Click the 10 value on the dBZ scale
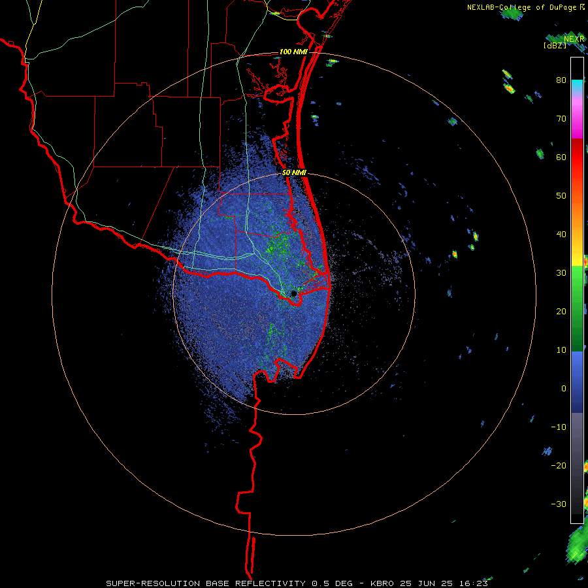The image size is (588, 588). (561, 350)
